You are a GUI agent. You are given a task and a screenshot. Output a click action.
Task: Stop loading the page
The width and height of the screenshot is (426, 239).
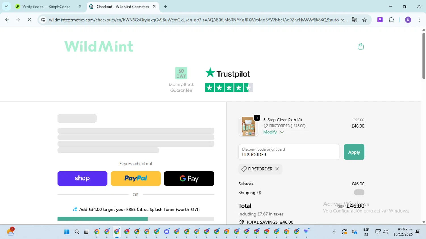(29, 20)
